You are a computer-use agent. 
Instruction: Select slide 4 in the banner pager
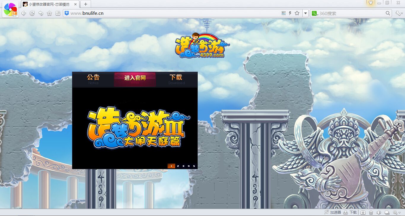pos(189,166)
